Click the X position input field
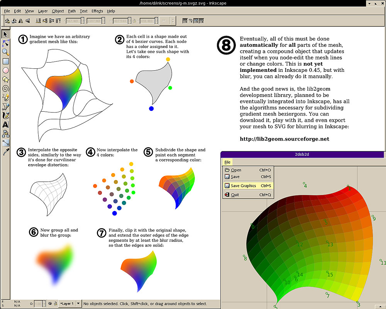The width and height of the screenshot is (386, 309). pos(73,21)
